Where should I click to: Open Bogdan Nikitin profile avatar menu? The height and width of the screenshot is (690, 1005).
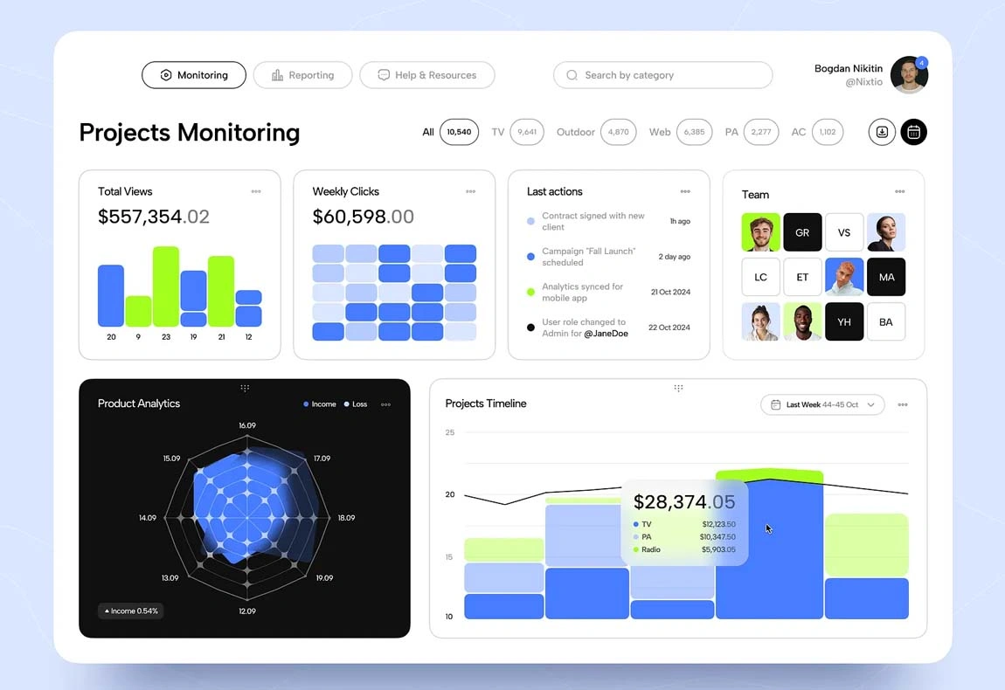908,75
